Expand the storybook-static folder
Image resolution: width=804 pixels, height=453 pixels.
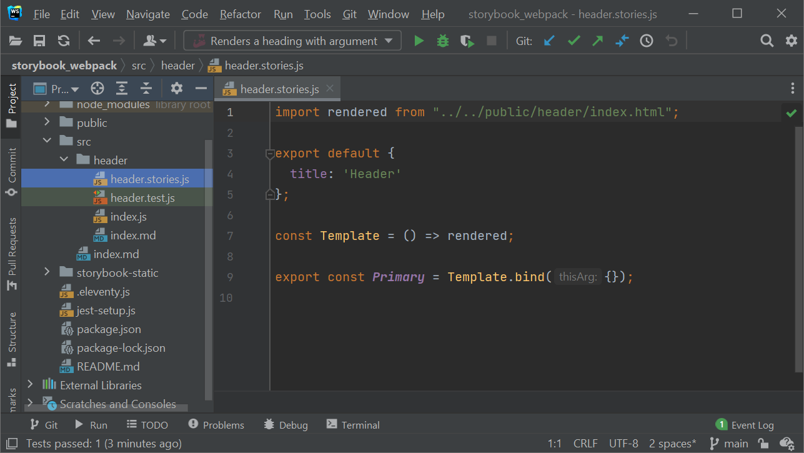pos(47,273)
